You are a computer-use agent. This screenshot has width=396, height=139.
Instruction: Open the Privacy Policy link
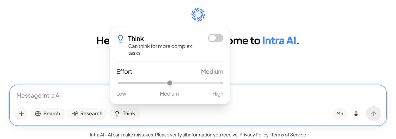[254, 135]
